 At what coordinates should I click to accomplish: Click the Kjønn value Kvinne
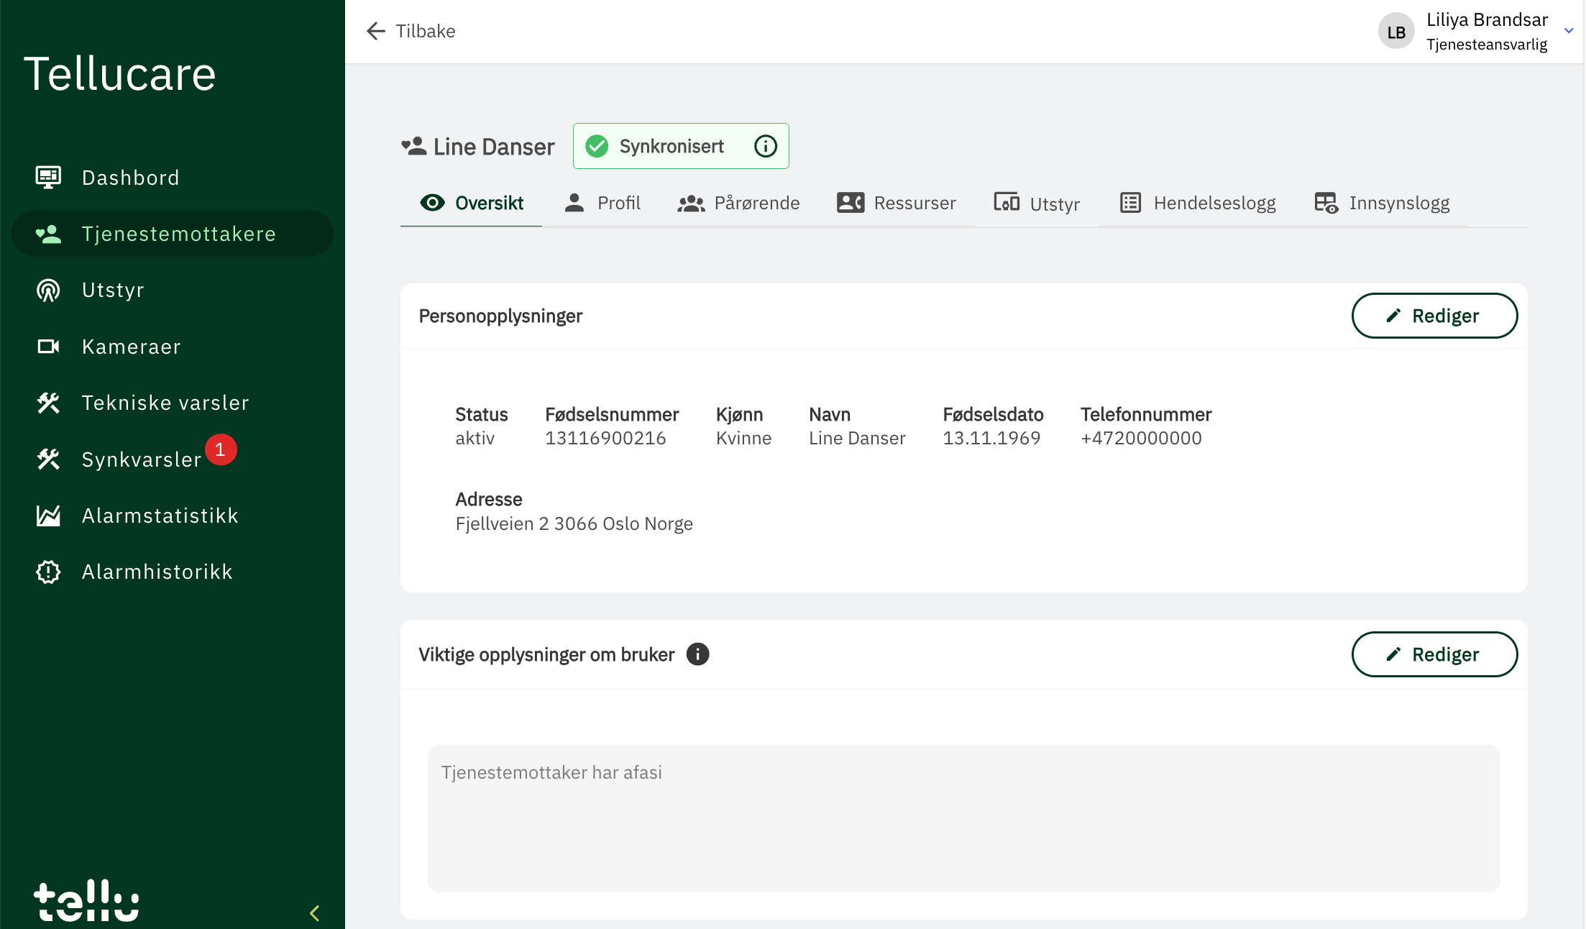click(x=743, y=438)
